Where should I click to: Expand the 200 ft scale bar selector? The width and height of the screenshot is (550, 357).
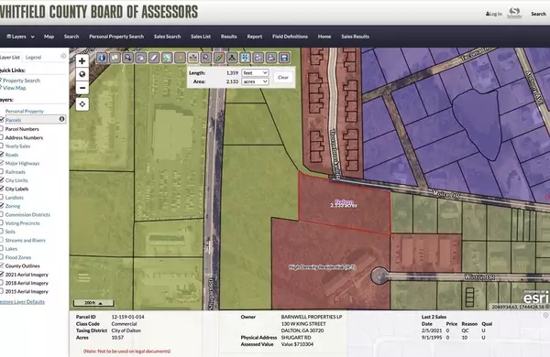(x=93, y=303)
